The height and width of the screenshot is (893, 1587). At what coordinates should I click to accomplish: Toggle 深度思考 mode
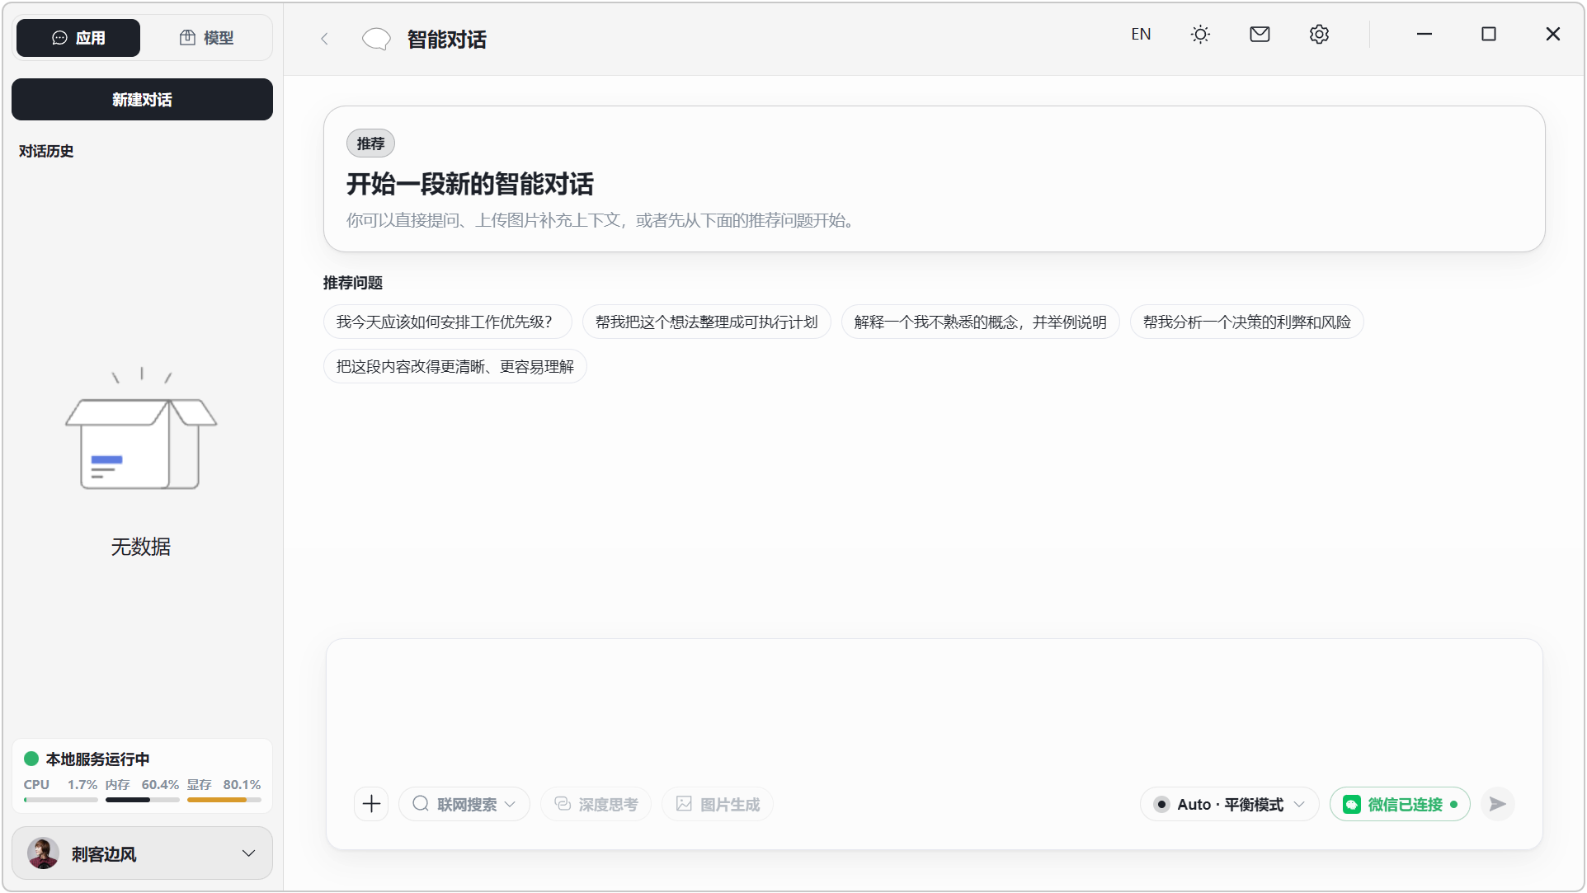(x=596, y=804)
